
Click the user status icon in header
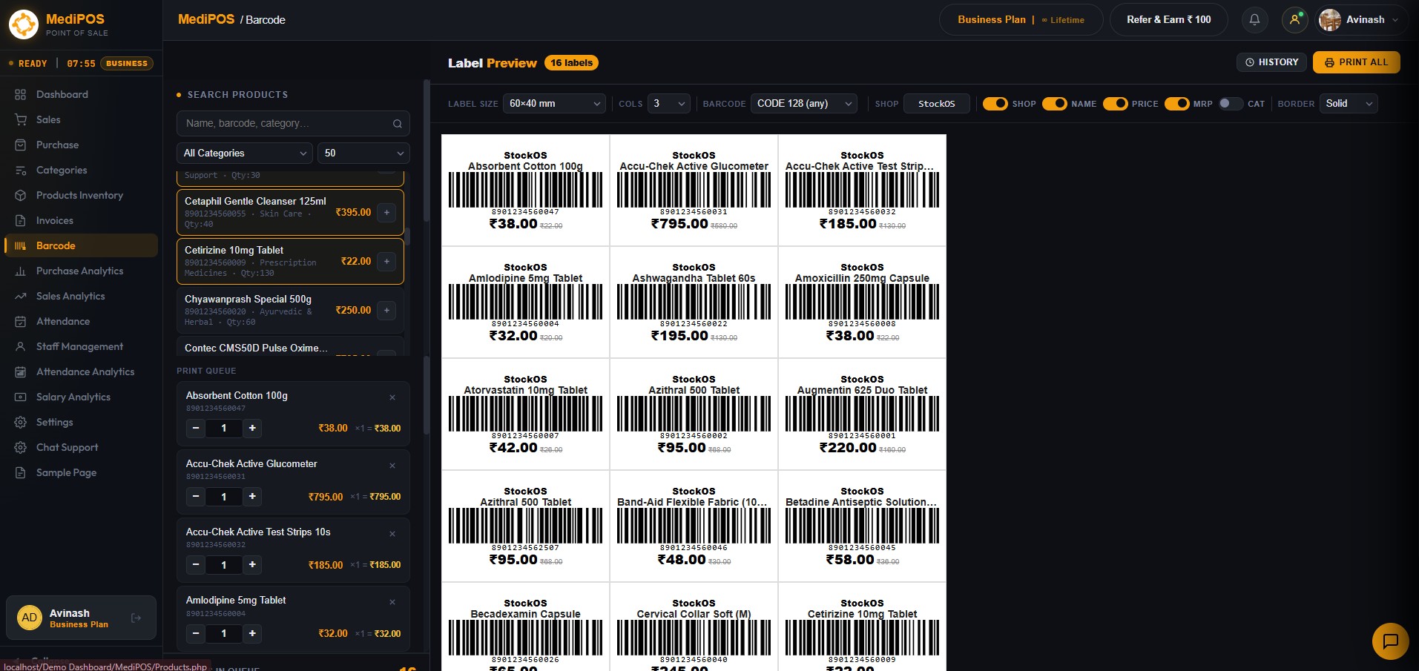(x=1294, y=20)
